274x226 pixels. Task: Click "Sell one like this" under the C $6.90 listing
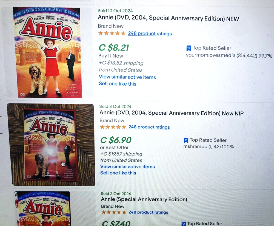point(118,173)
